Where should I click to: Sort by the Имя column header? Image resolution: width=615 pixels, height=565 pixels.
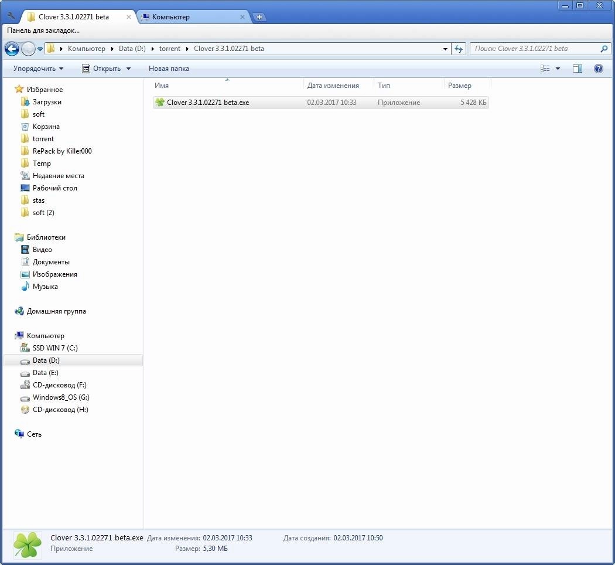pyautogui.click(x=227, y=86)
